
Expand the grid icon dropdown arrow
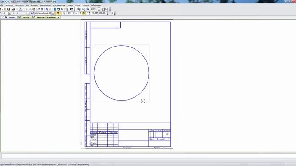(72, 13)
